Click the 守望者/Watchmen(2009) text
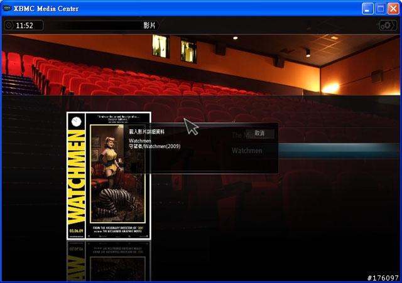Image resolution: width=402 pixels, height=283 pixels. (x=155, y=146)
